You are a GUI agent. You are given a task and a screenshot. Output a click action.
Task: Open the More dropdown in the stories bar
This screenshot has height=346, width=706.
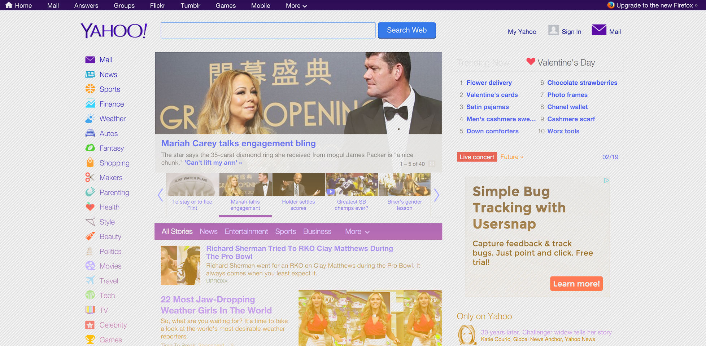(357, 231)
